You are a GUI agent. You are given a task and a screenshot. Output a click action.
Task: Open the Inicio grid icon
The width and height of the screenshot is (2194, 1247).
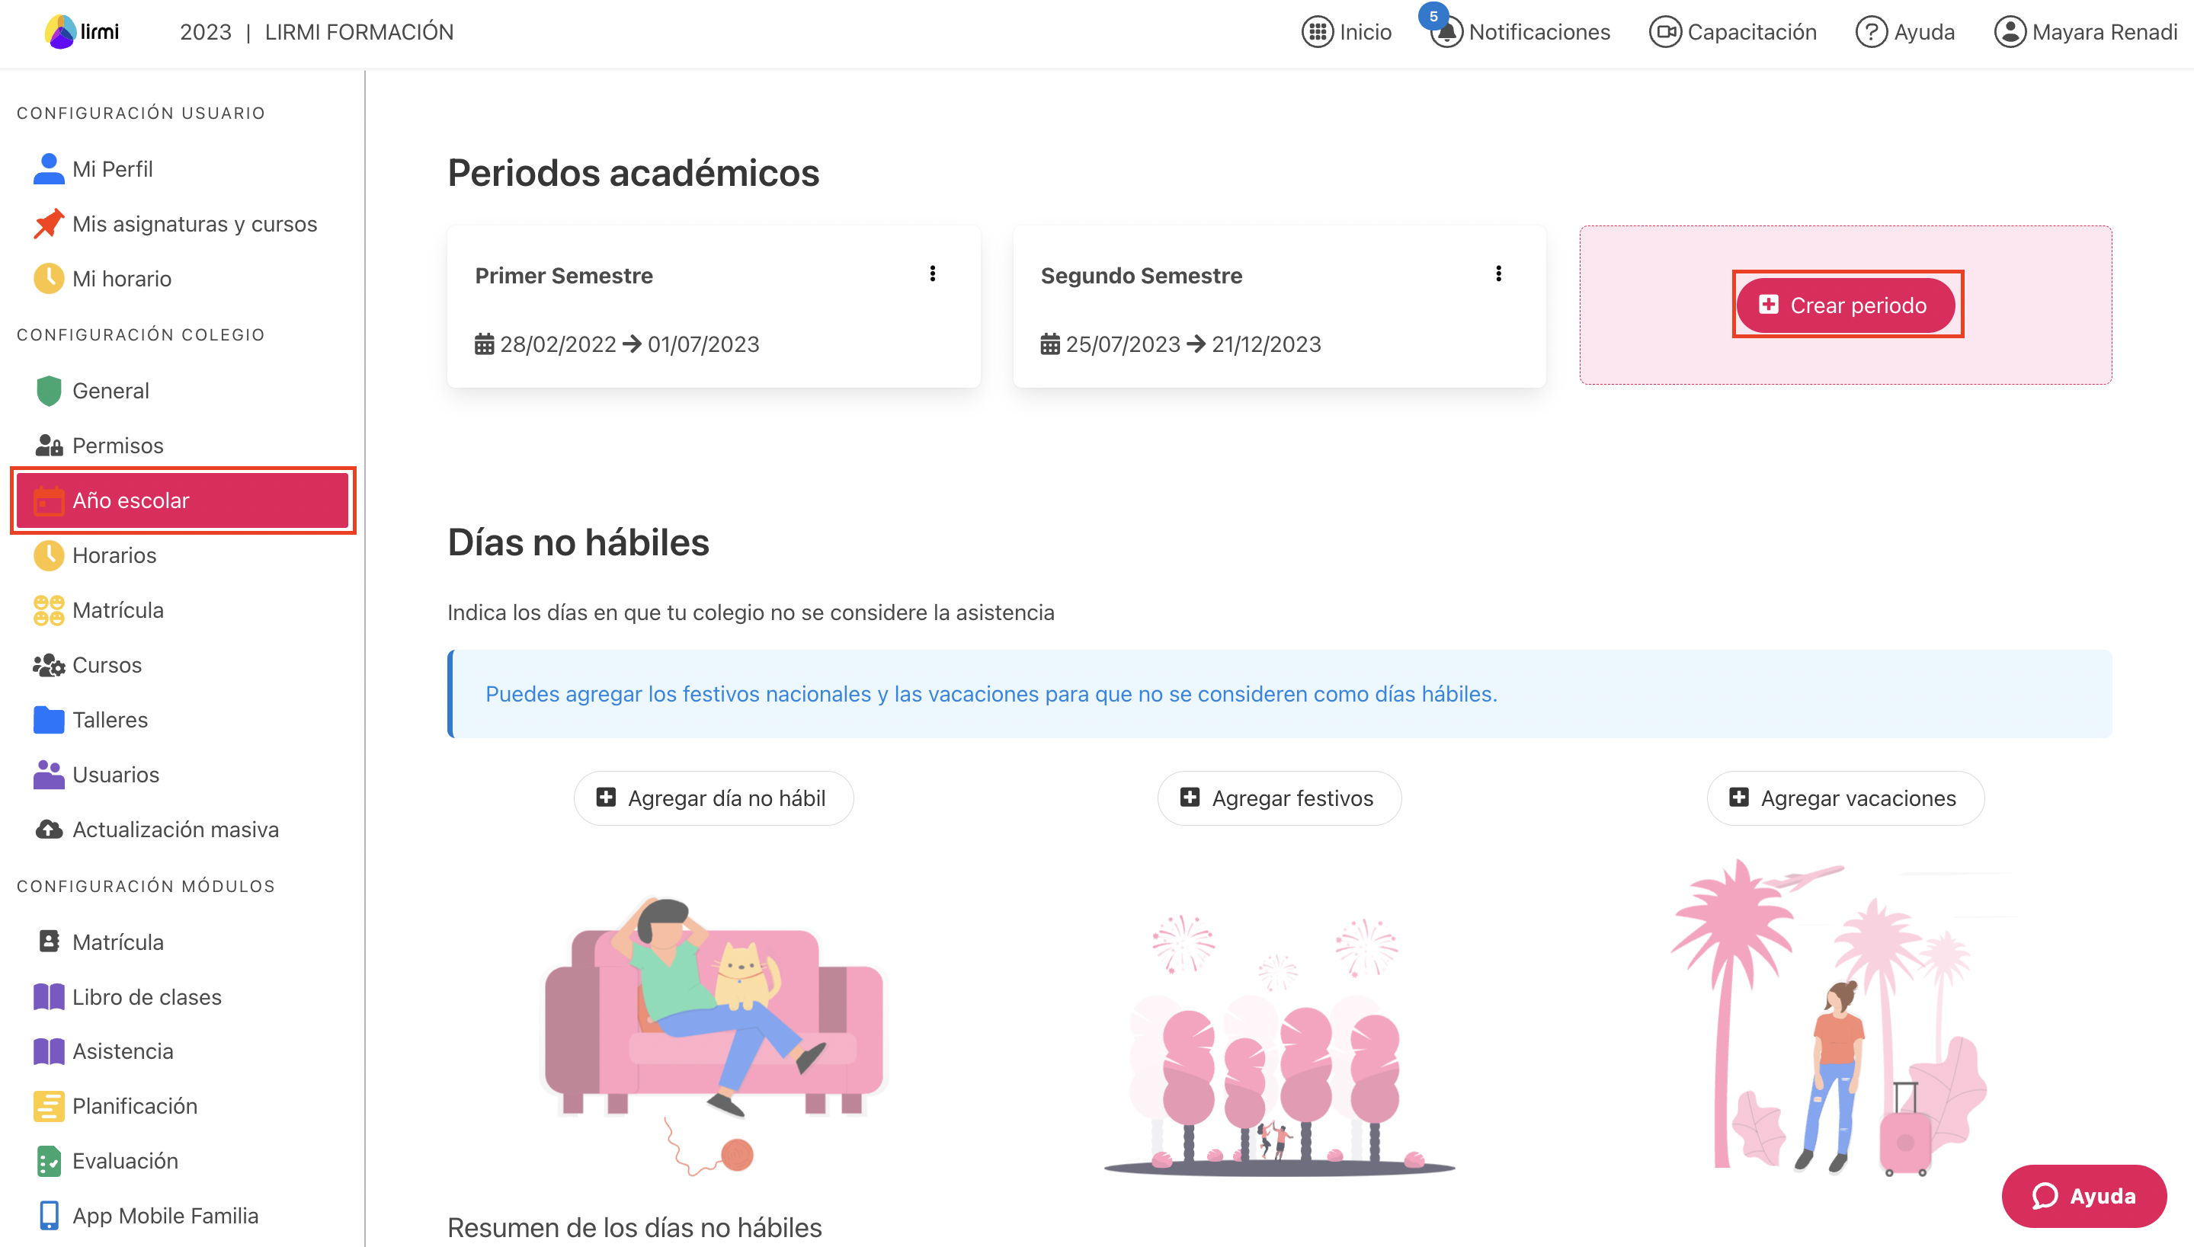coord(1318,32)
